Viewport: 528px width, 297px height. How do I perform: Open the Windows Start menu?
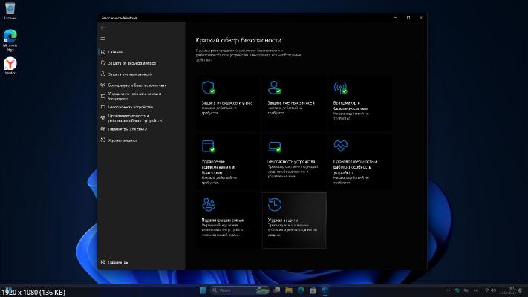click(x=203, y=290)
